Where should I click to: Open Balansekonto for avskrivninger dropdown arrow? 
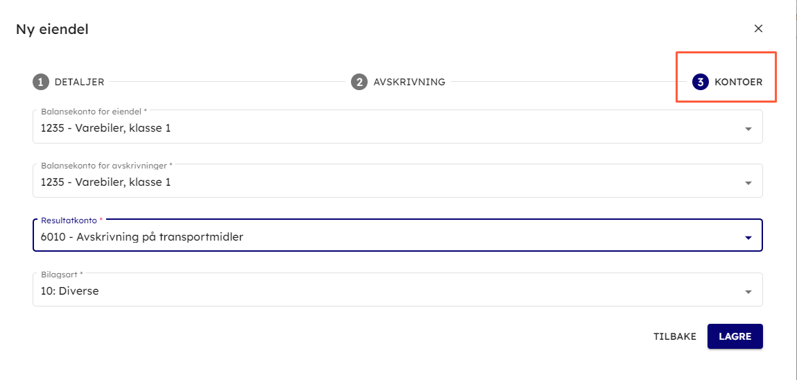point(748,183)
